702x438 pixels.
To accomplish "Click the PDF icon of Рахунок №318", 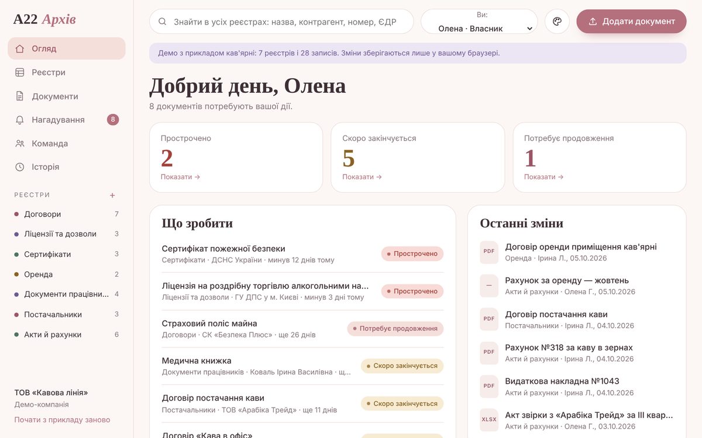I will pyautogui.click(x=489, y=352).
